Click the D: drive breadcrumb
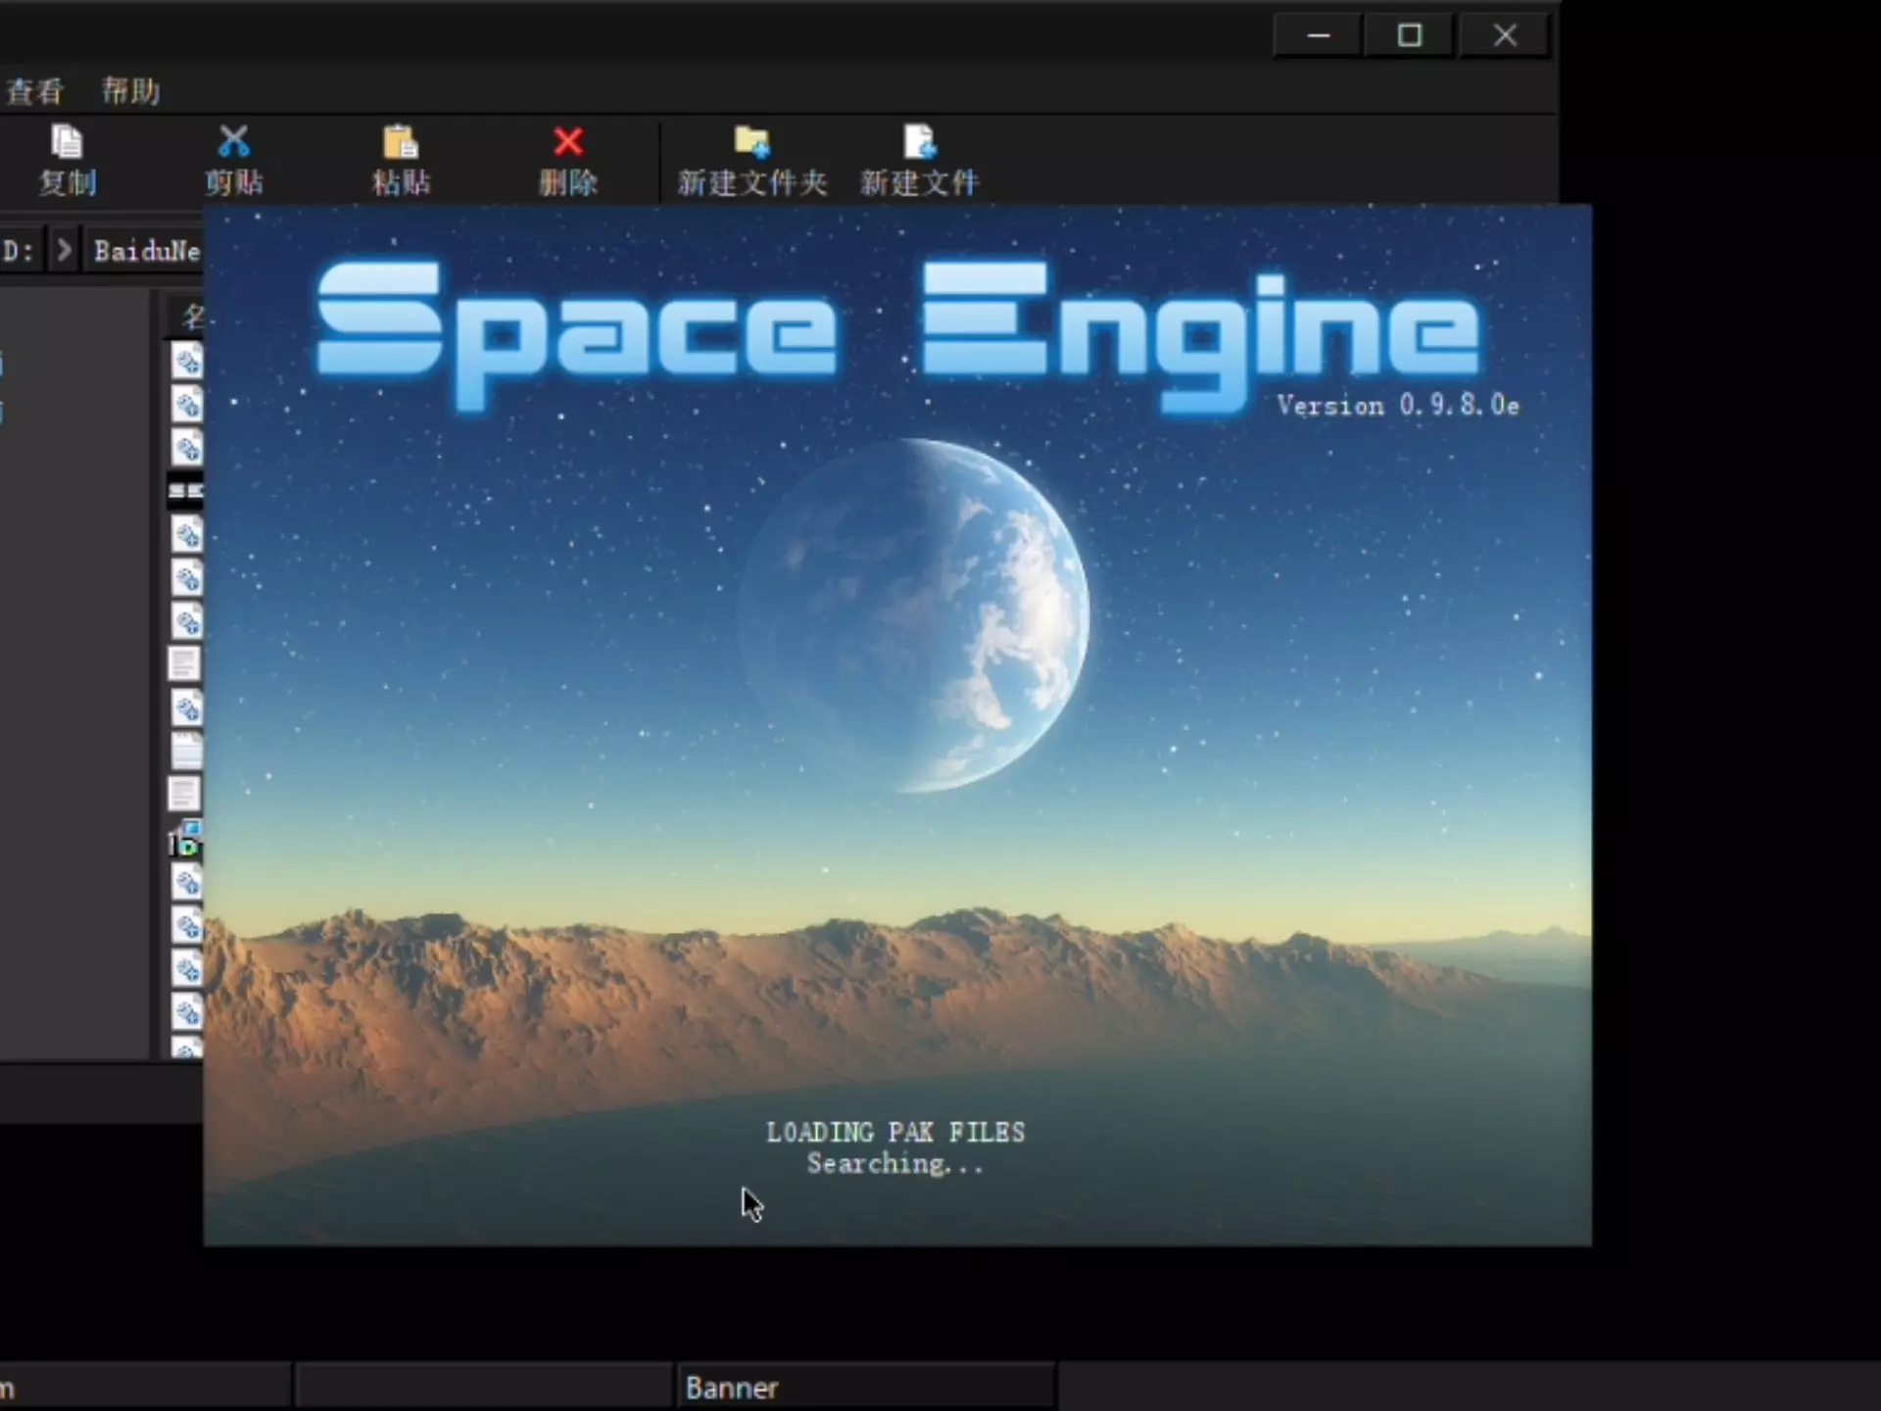Screen dimensions: 1881x1411 click(x=18, y=251)
